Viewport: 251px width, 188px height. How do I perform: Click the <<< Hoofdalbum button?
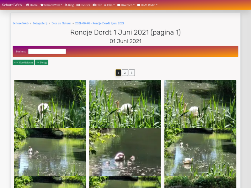(x=24, y=62)
